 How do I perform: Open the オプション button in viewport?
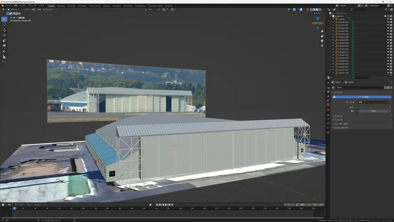tap(318, 14)
